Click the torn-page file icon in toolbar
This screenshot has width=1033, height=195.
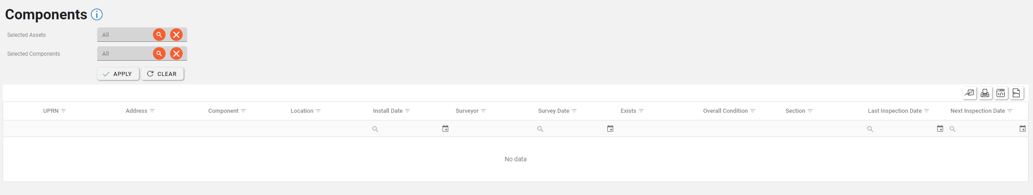point(1016,93)
